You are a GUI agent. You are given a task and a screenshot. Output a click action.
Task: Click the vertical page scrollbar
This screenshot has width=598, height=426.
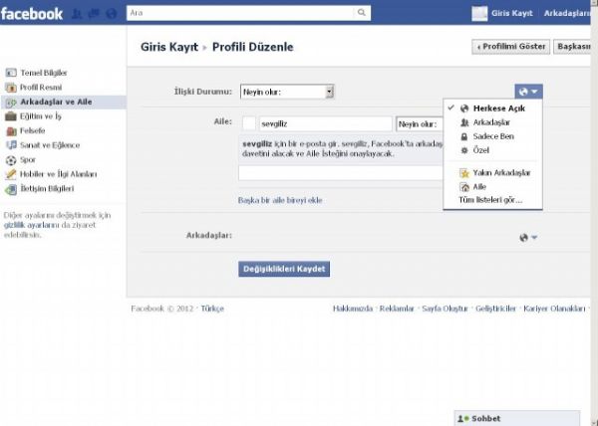tap(594, 213)
